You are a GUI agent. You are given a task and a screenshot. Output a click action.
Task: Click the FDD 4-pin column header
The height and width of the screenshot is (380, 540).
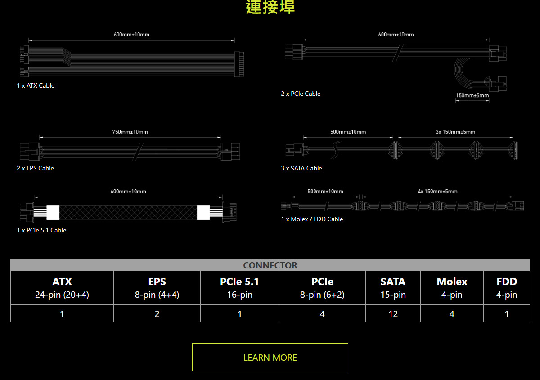point(507,287)
